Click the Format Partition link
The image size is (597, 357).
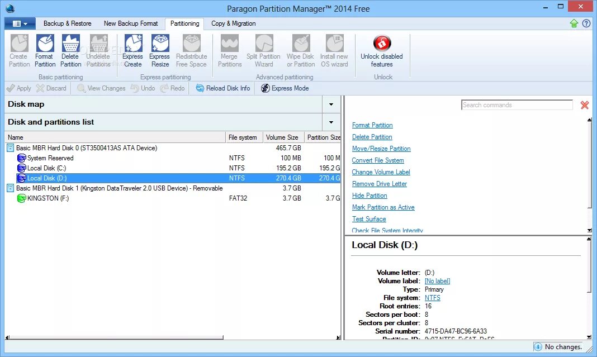[372, 125]
